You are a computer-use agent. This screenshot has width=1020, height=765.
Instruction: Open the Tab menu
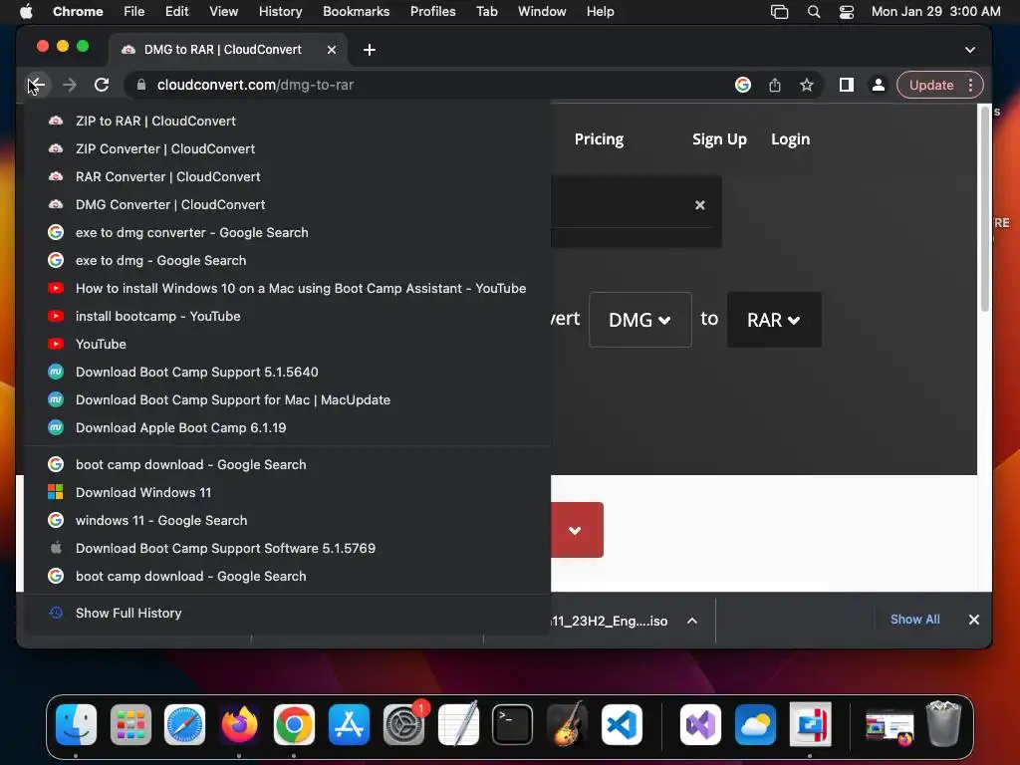click(x=486, y=12)
